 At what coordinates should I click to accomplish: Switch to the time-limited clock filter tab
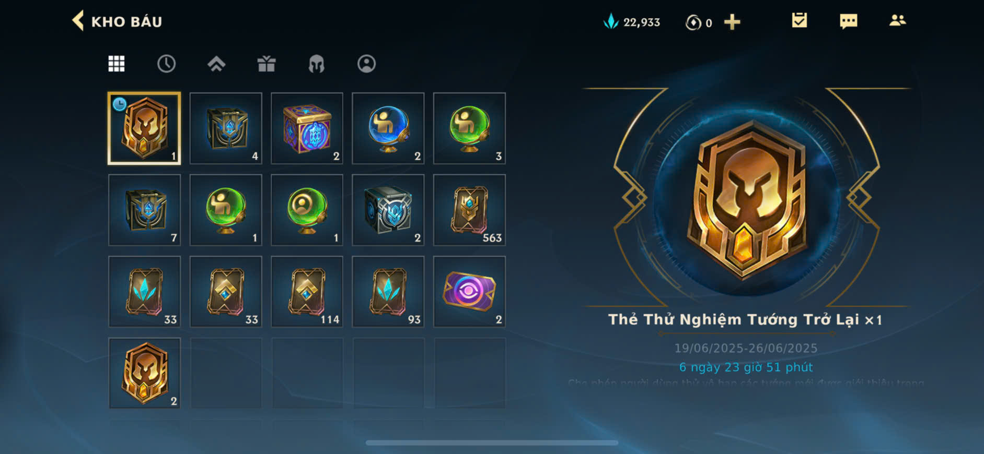tap(166, 64)
